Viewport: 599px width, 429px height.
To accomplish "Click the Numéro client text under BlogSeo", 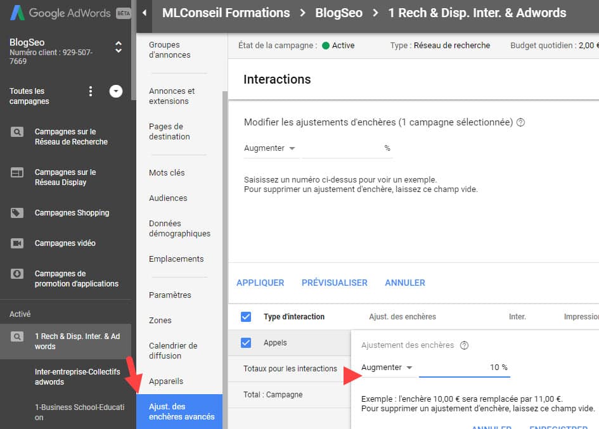I will coord(51,57).
